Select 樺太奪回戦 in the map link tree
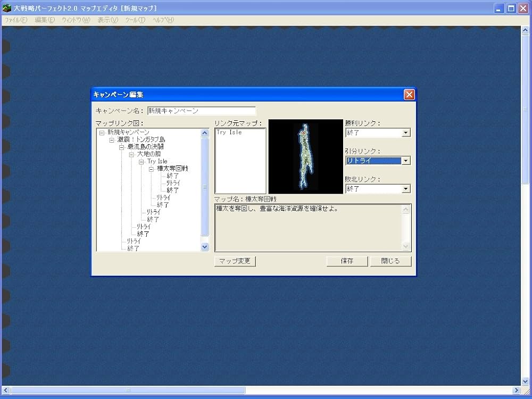The image size is (532, 399). tap(172, 169)
